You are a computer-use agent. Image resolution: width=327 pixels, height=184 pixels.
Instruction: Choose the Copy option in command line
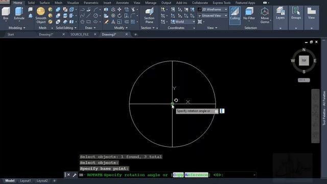pyautogui.click(x=178, y=175)
